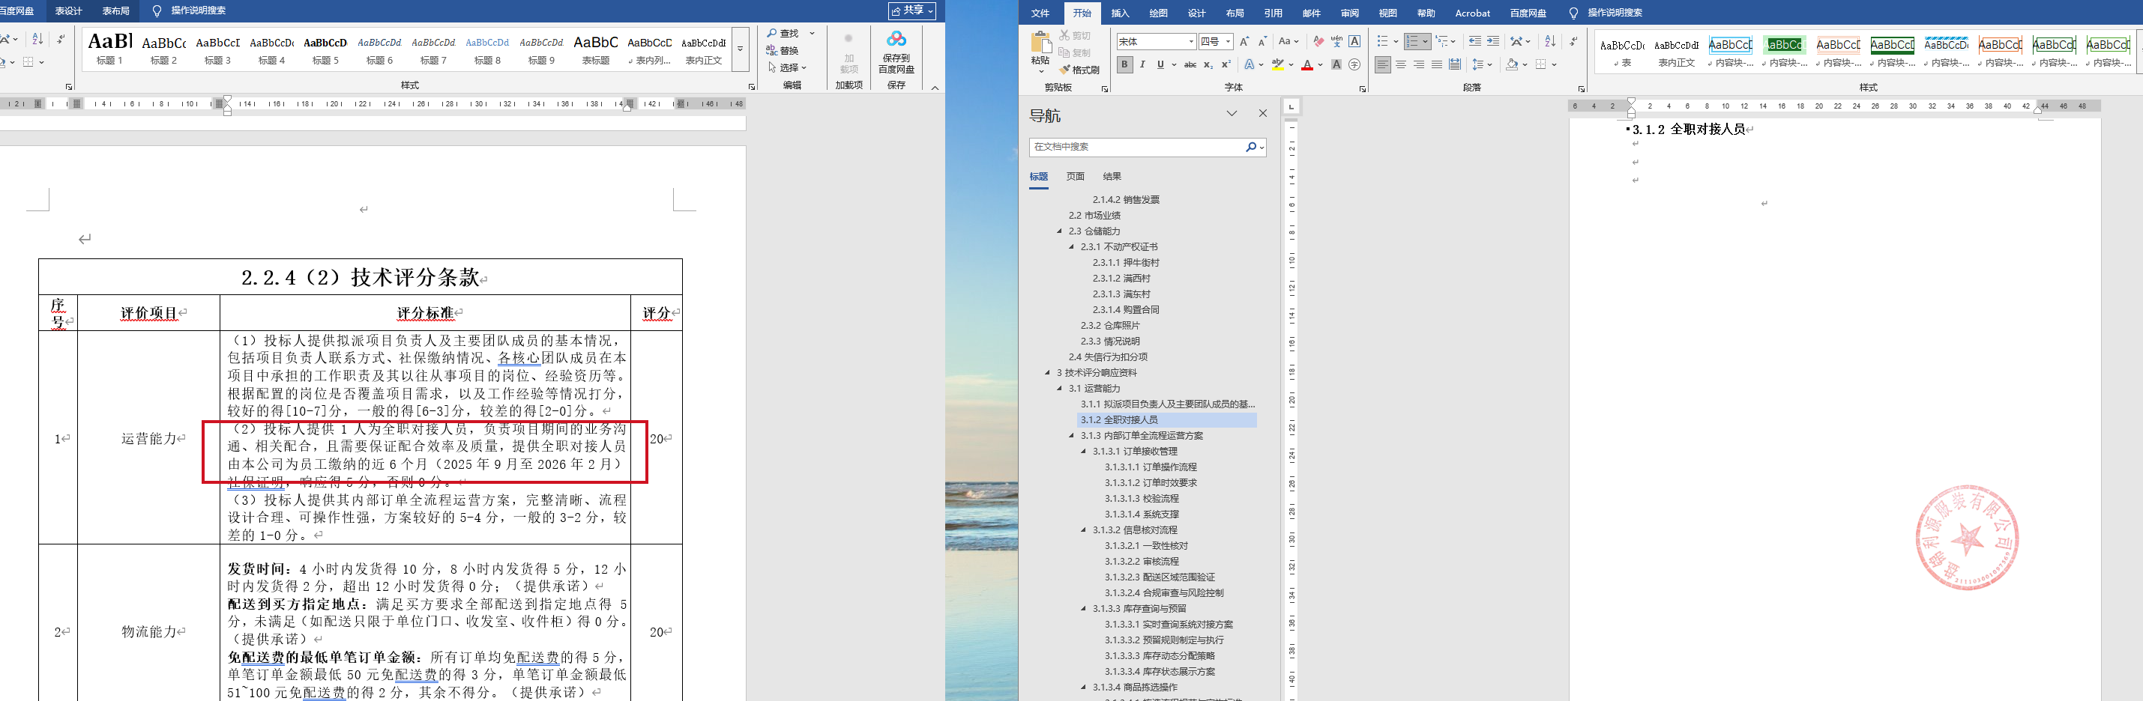Screen dimensions: 2143x701
Task: Click the search magnifier in navigation pane
Action: [1250, 148]
